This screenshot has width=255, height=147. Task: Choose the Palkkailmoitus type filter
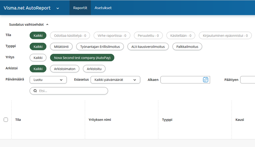[187, 47]
